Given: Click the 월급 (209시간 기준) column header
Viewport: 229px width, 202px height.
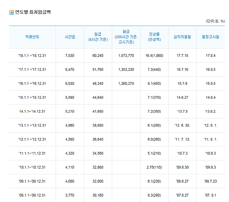Looking at the screenshot, I should tap(126, 37).
